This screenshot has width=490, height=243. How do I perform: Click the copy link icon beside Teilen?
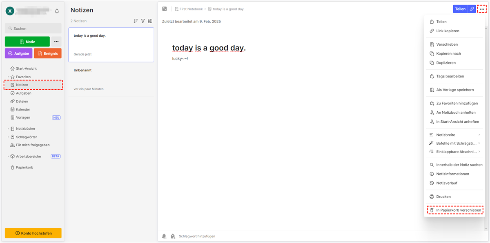click(472, 9)
